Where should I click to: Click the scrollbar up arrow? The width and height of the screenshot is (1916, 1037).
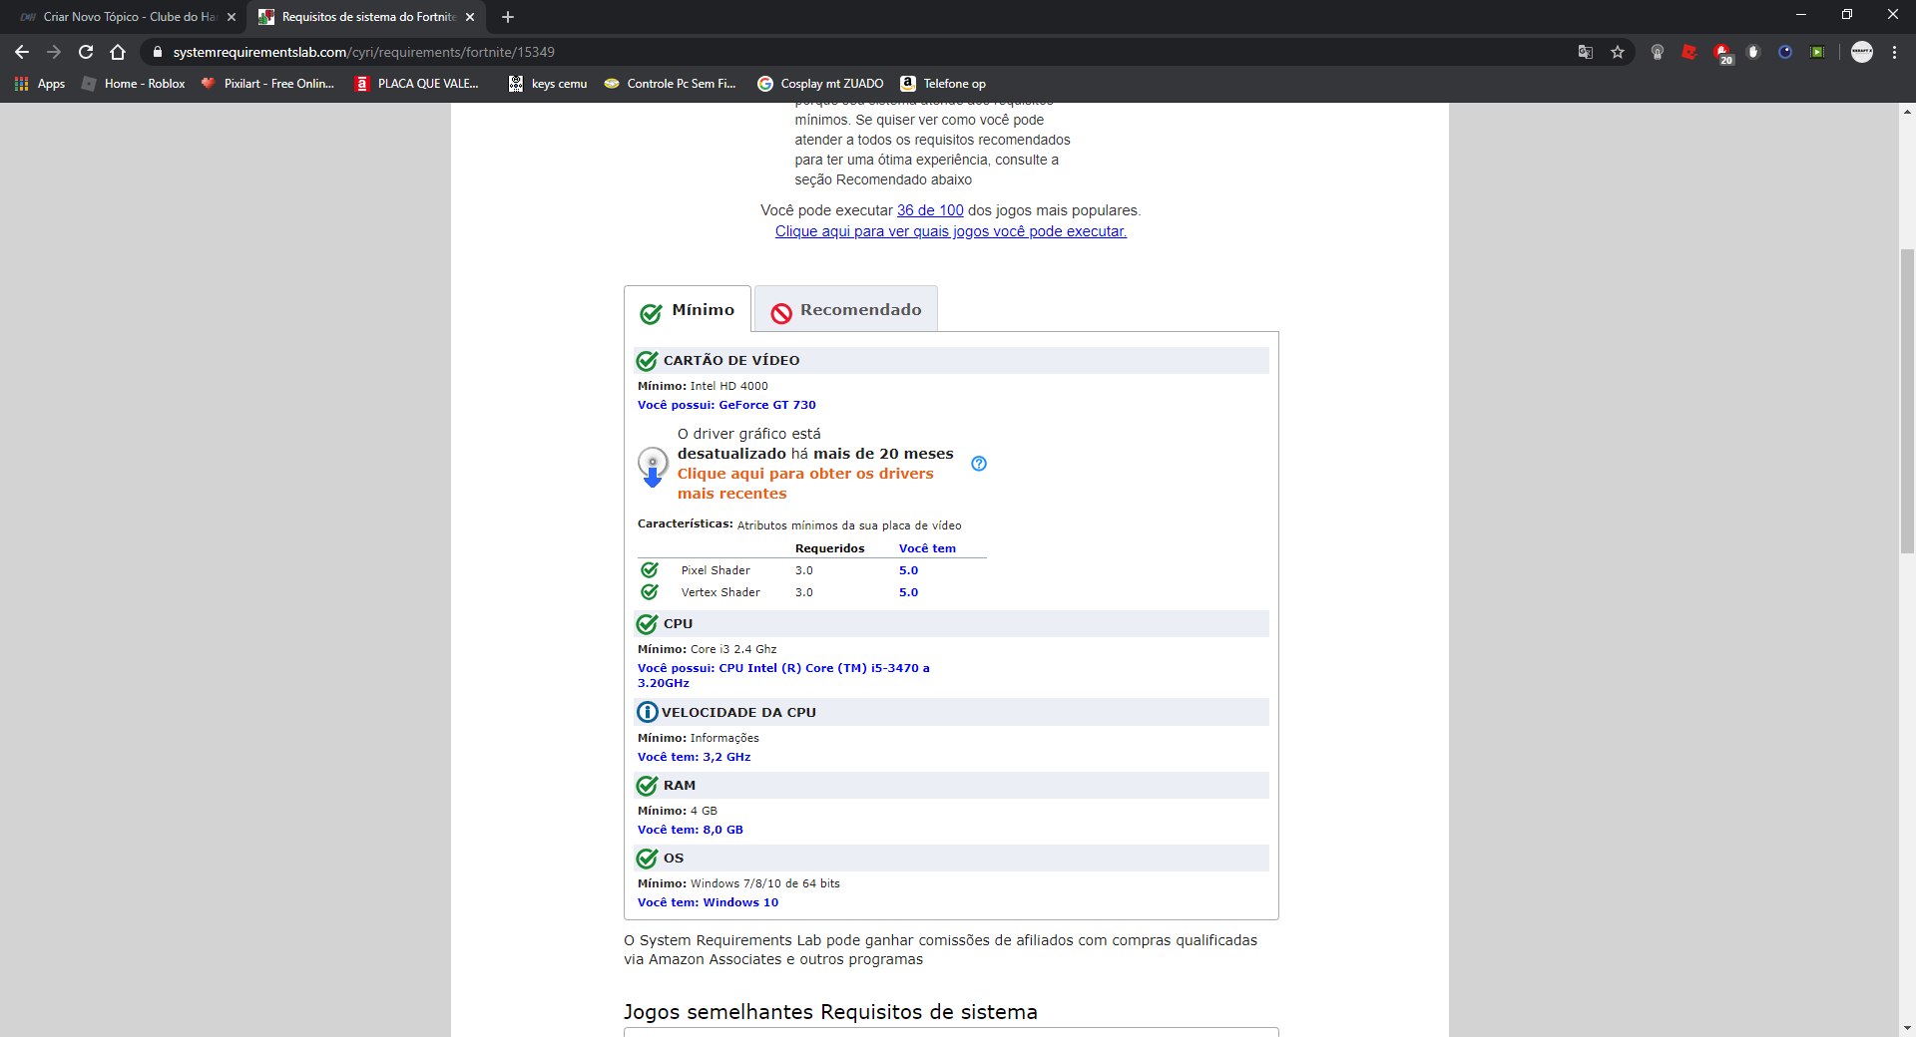pos(1907,112)
